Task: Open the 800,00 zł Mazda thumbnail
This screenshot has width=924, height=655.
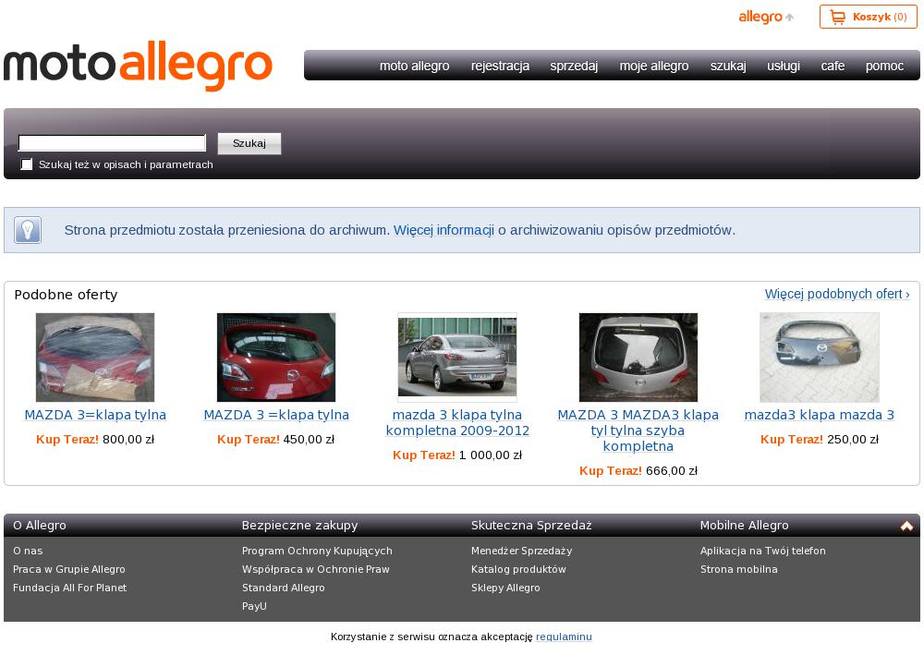Action: (x=95, y=358)
